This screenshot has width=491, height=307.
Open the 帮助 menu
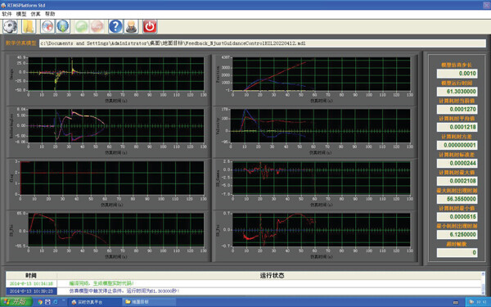(x=50, y=14)
